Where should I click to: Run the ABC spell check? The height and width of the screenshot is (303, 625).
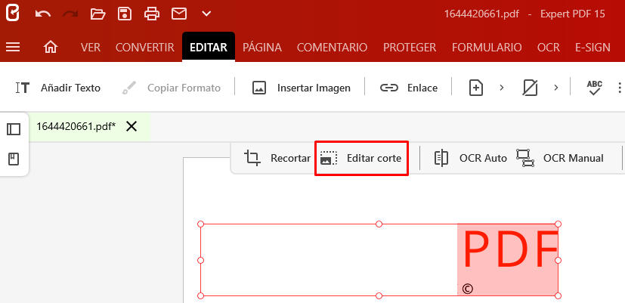tap(594, 88)
